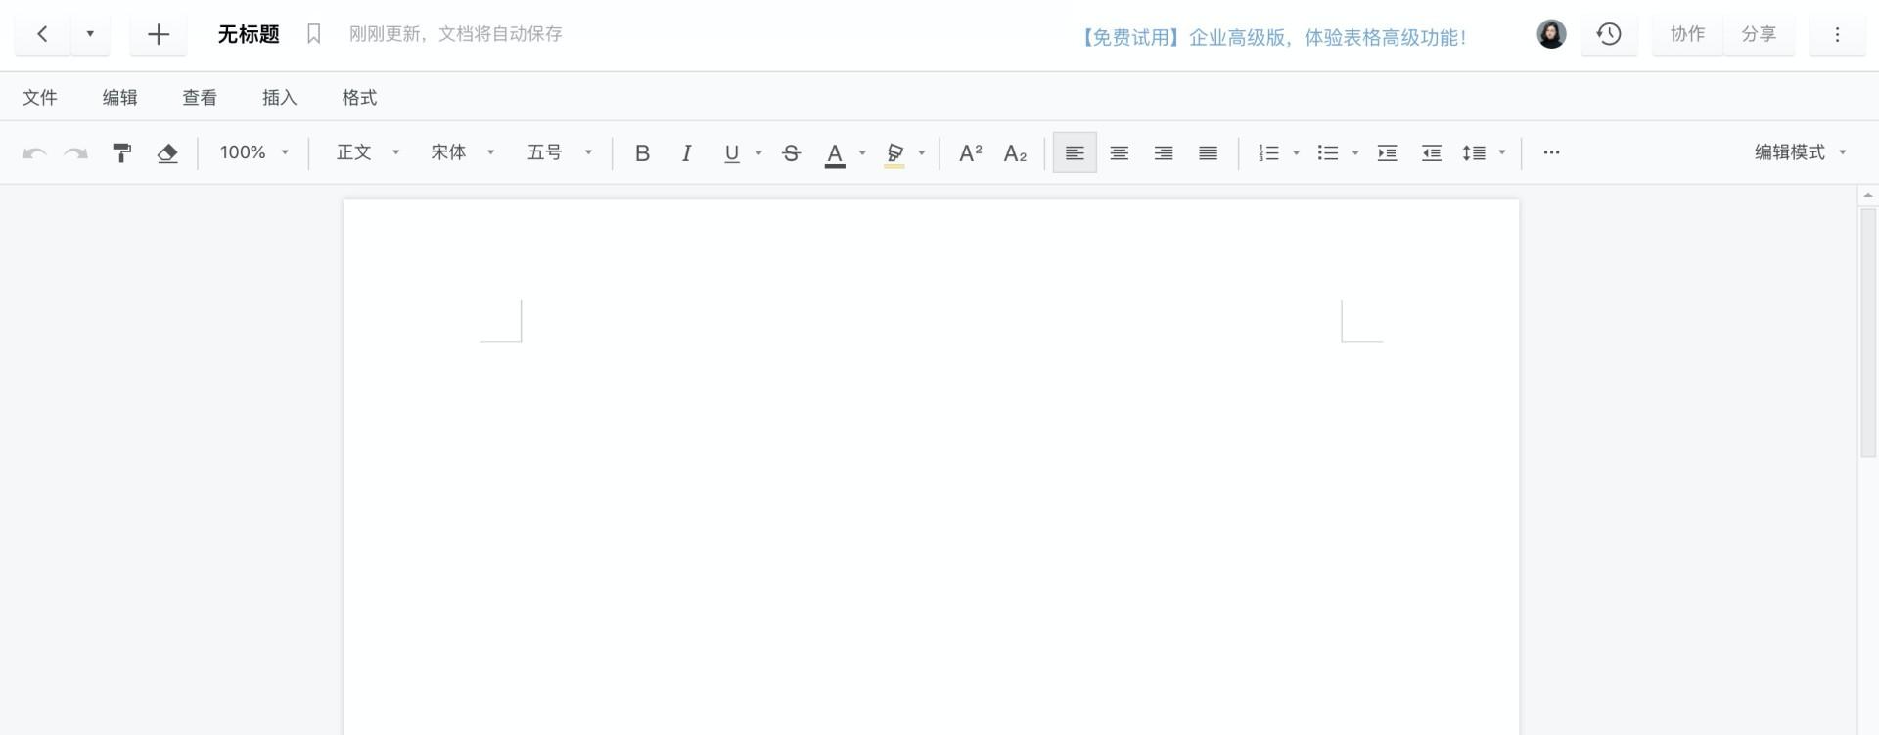Toggle bold formatting
Viewport: 1879px width, 735px height.
click(642, 152)
